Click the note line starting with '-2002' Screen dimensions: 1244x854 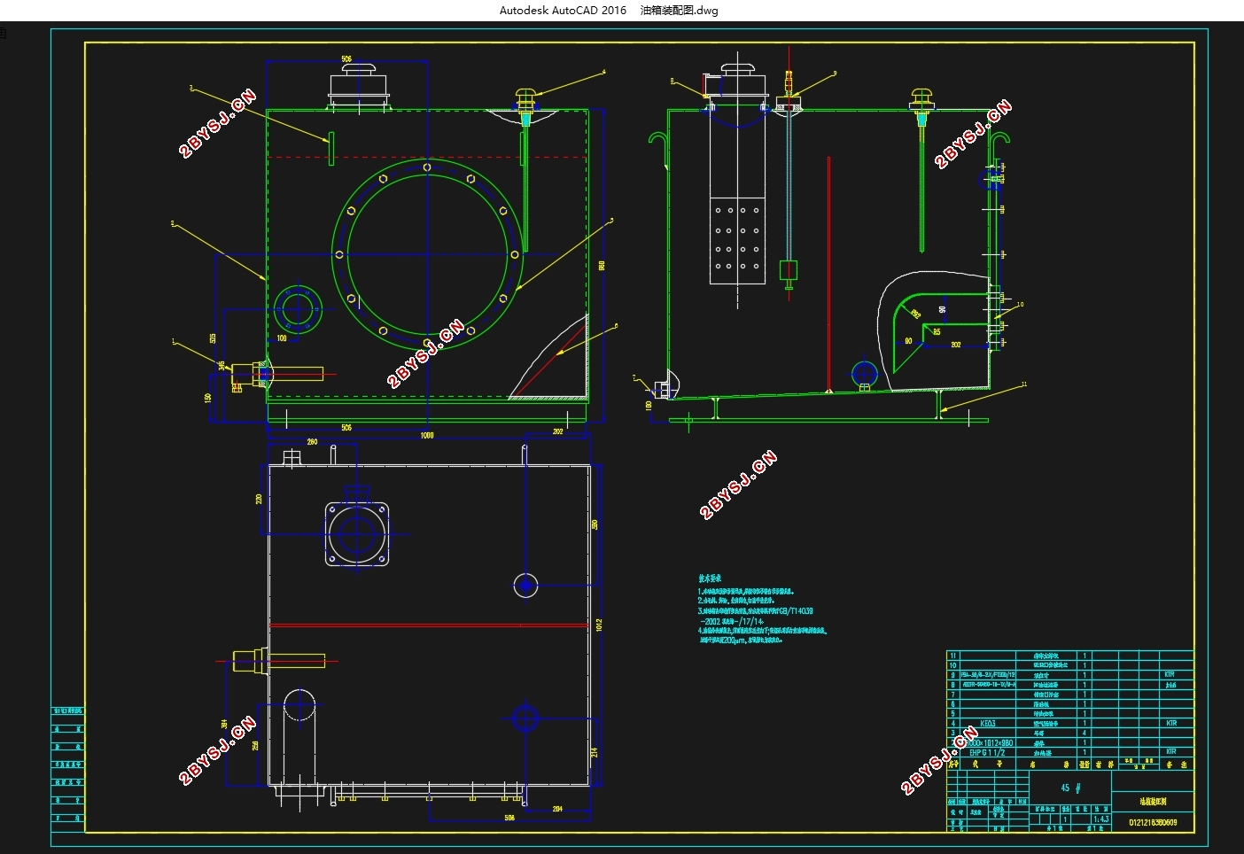coord(732,621)
